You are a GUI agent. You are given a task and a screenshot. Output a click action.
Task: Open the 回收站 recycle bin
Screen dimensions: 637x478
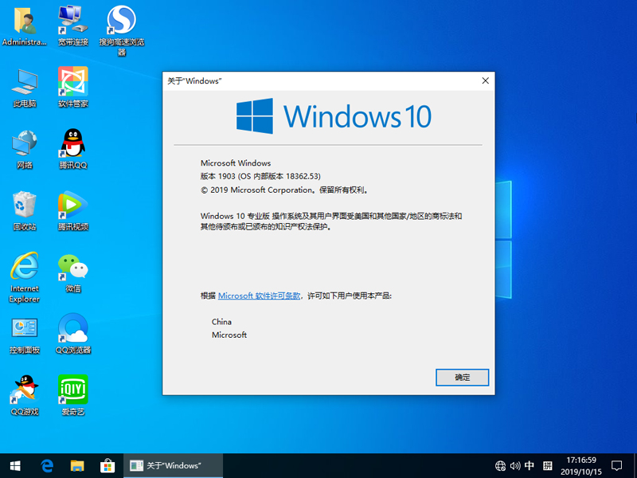pyautogui.click(x=24, y=209)
